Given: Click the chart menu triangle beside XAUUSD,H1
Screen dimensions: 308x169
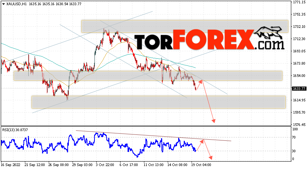Looking at the screenshot, I should [3, 4].
